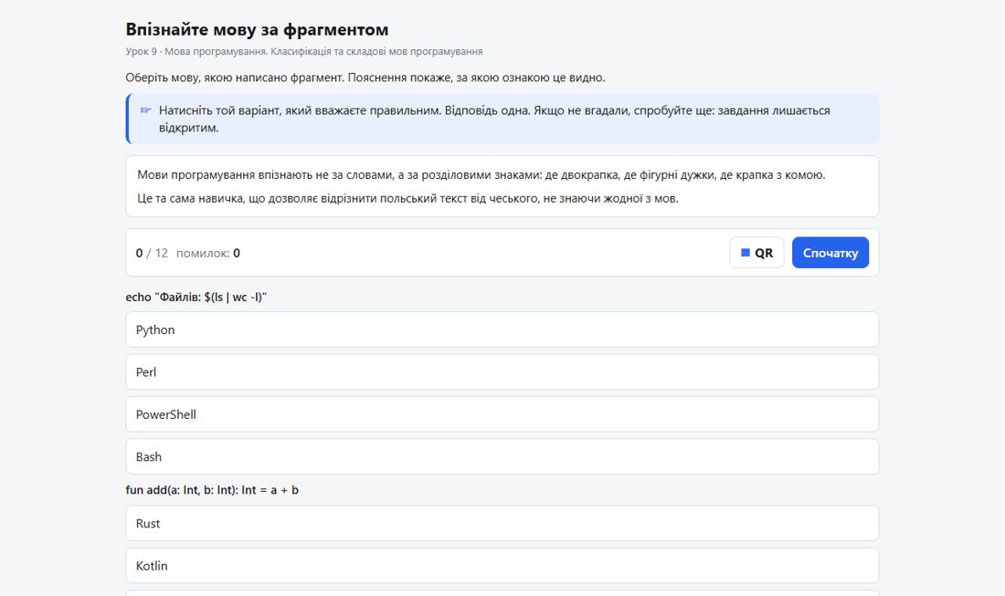Click the QR button

coord(756,253)
